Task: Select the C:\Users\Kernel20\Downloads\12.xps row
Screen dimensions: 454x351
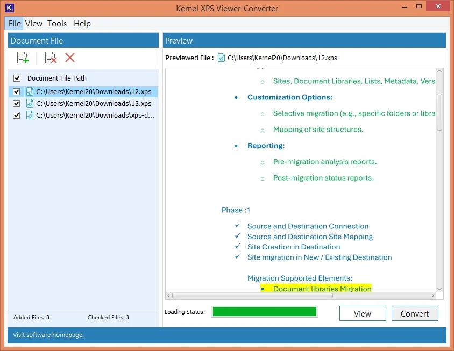Action: point(83,92)
